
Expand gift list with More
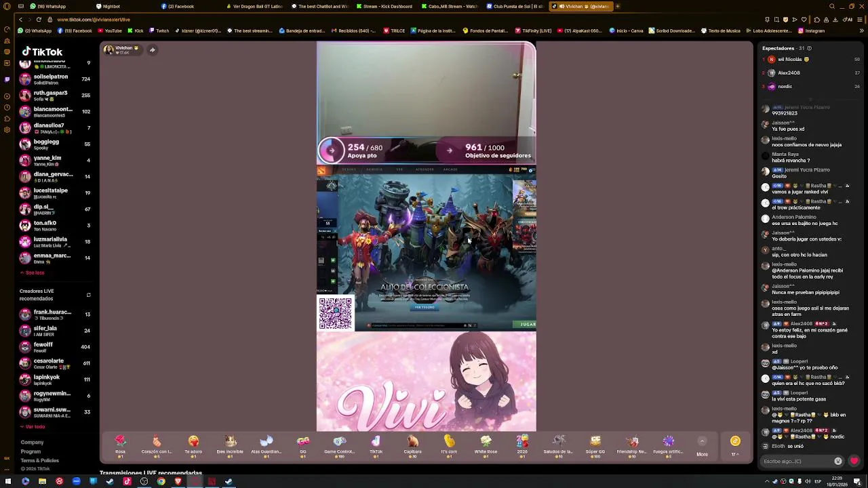coord(702,447)
